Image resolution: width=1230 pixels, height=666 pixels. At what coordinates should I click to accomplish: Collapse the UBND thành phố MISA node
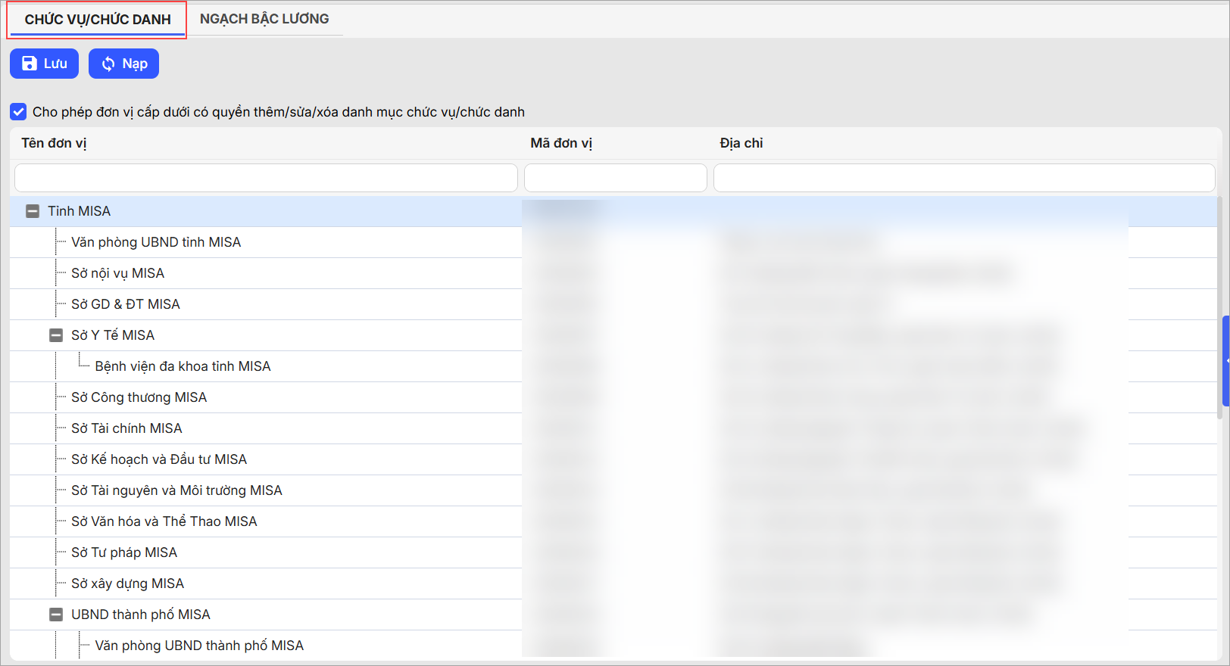tap(56, 615)
